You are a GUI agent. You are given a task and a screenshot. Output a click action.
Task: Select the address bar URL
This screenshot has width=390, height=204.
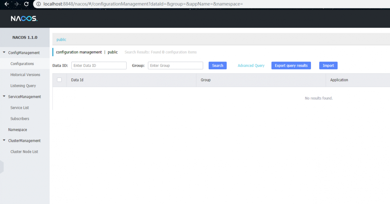[143, 4]
